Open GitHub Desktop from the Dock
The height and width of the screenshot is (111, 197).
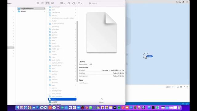tap(58, 108)
